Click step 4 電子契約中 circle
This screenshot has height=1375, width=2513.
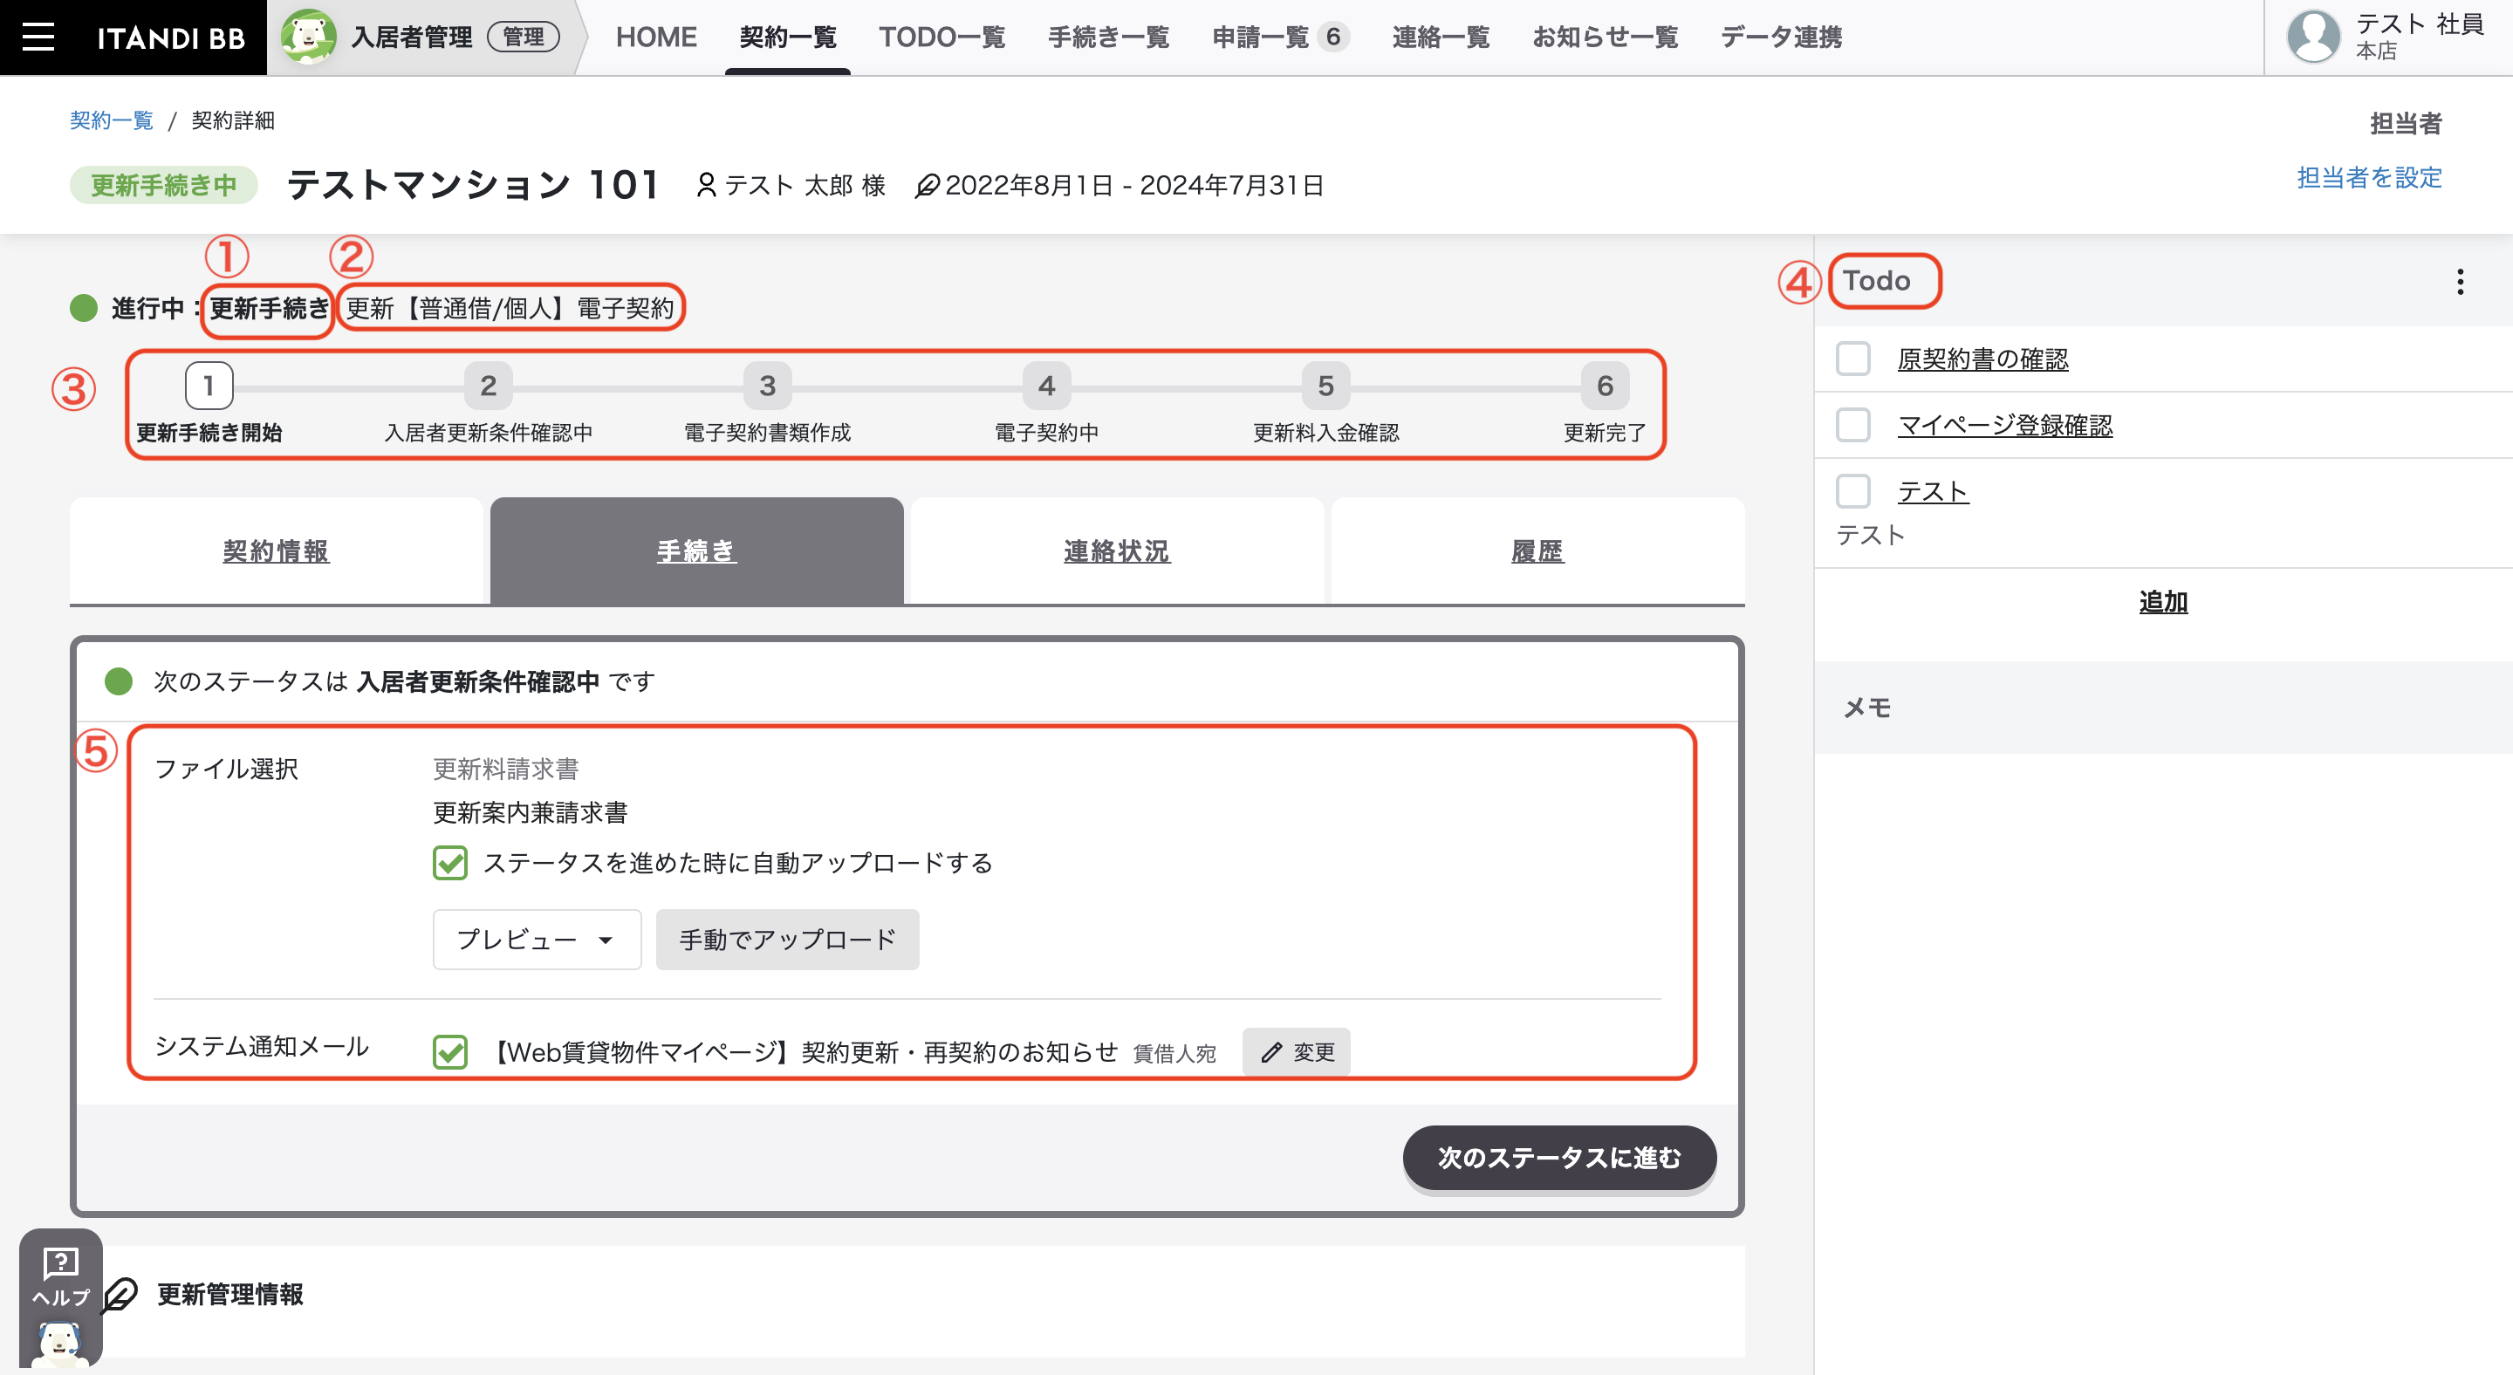tap(1047, 386)
